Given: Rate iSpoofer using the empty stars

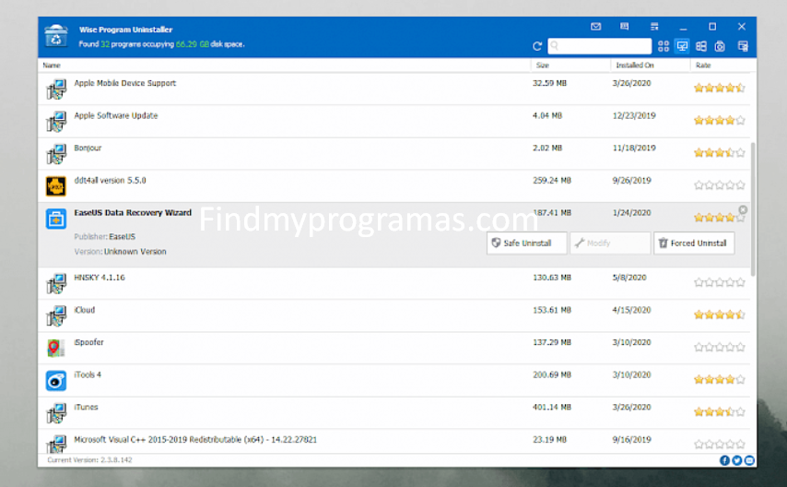Looking at the screenshot, I should click(719, 347).
